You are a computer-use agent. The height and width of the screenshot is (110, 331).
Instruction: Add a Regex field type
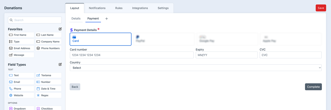(x=49, y=95)
